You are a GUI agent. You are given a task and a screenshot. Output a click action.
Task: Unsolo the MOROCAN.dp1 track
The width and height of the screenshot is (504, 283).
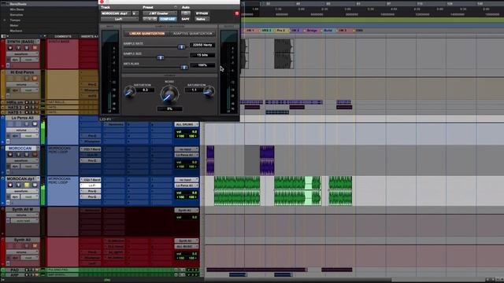(27, 185)
